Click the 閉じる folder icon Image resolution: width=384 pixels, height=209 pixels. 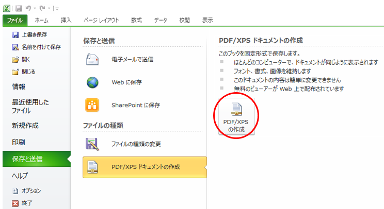(x=15, y=72)
